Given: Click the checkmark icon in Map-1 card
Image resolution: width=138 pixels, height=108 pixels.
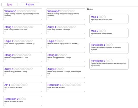Looking at the screenshot, I should [92, 21].
